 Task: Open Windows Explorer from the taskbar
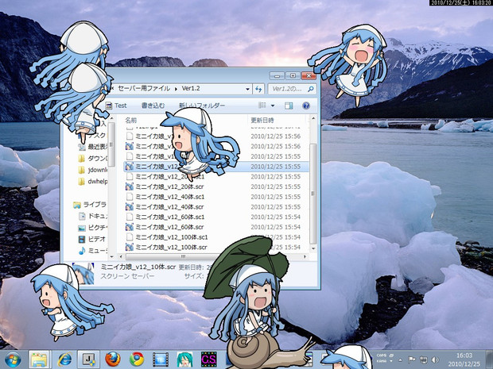(x=39, y=359)
